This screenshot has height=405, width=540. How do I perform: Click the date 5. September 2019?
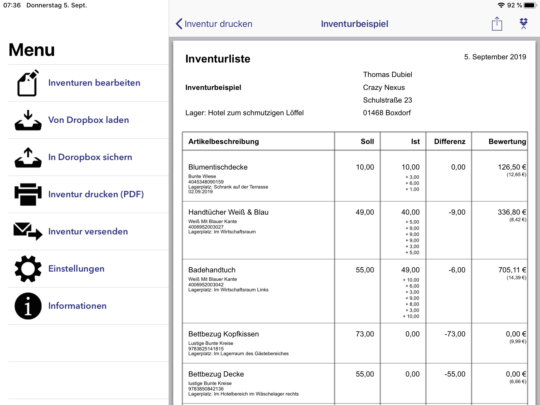click(x=495, y=57)
